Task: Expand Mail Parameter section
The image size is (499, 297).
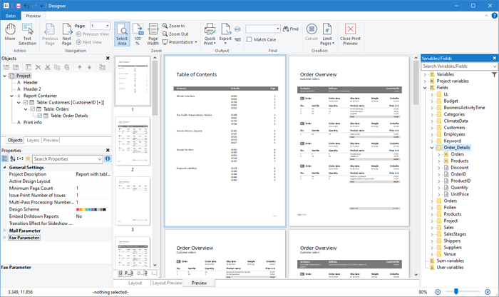Action: [x=4, y=231]
